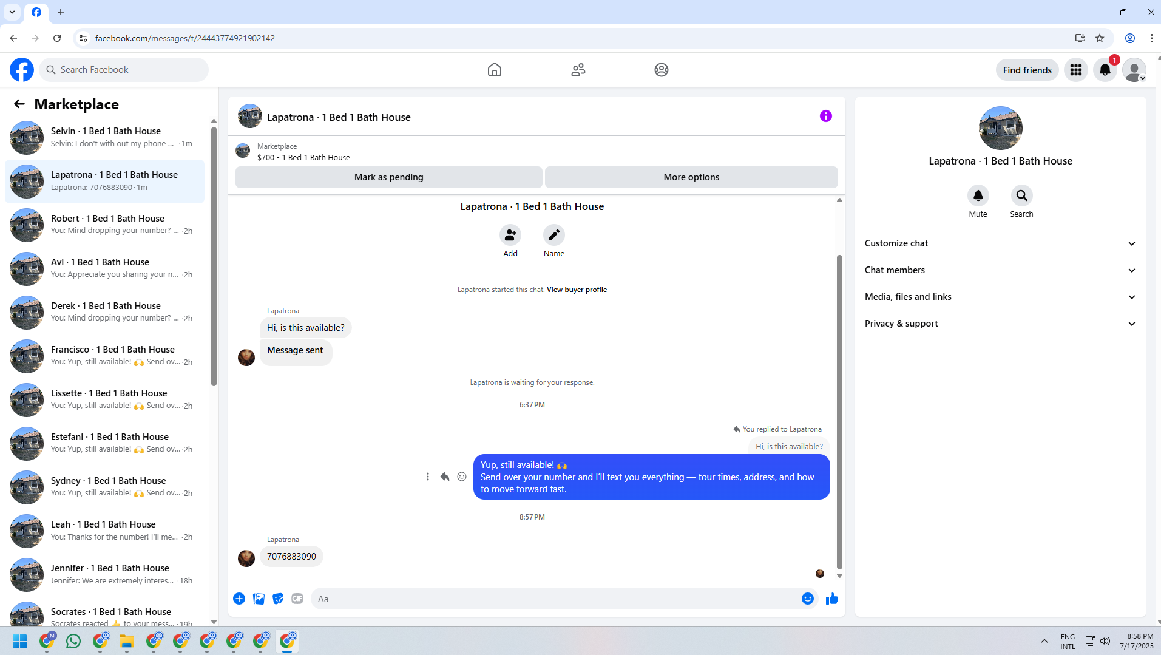The width and height of the screenshot is (1161, 655).
Task: Choose a GIF
Action: pyautogui.click(x=297, y=599)
